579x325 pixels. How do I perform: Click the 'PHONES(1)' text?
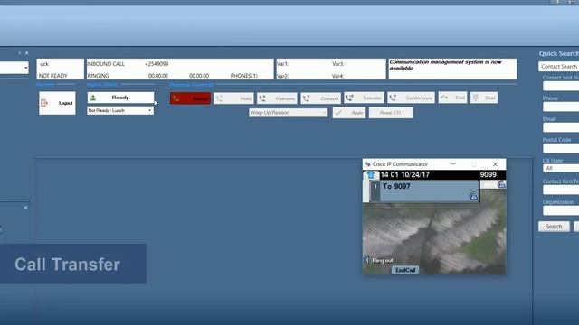click(x=244, y=76)
